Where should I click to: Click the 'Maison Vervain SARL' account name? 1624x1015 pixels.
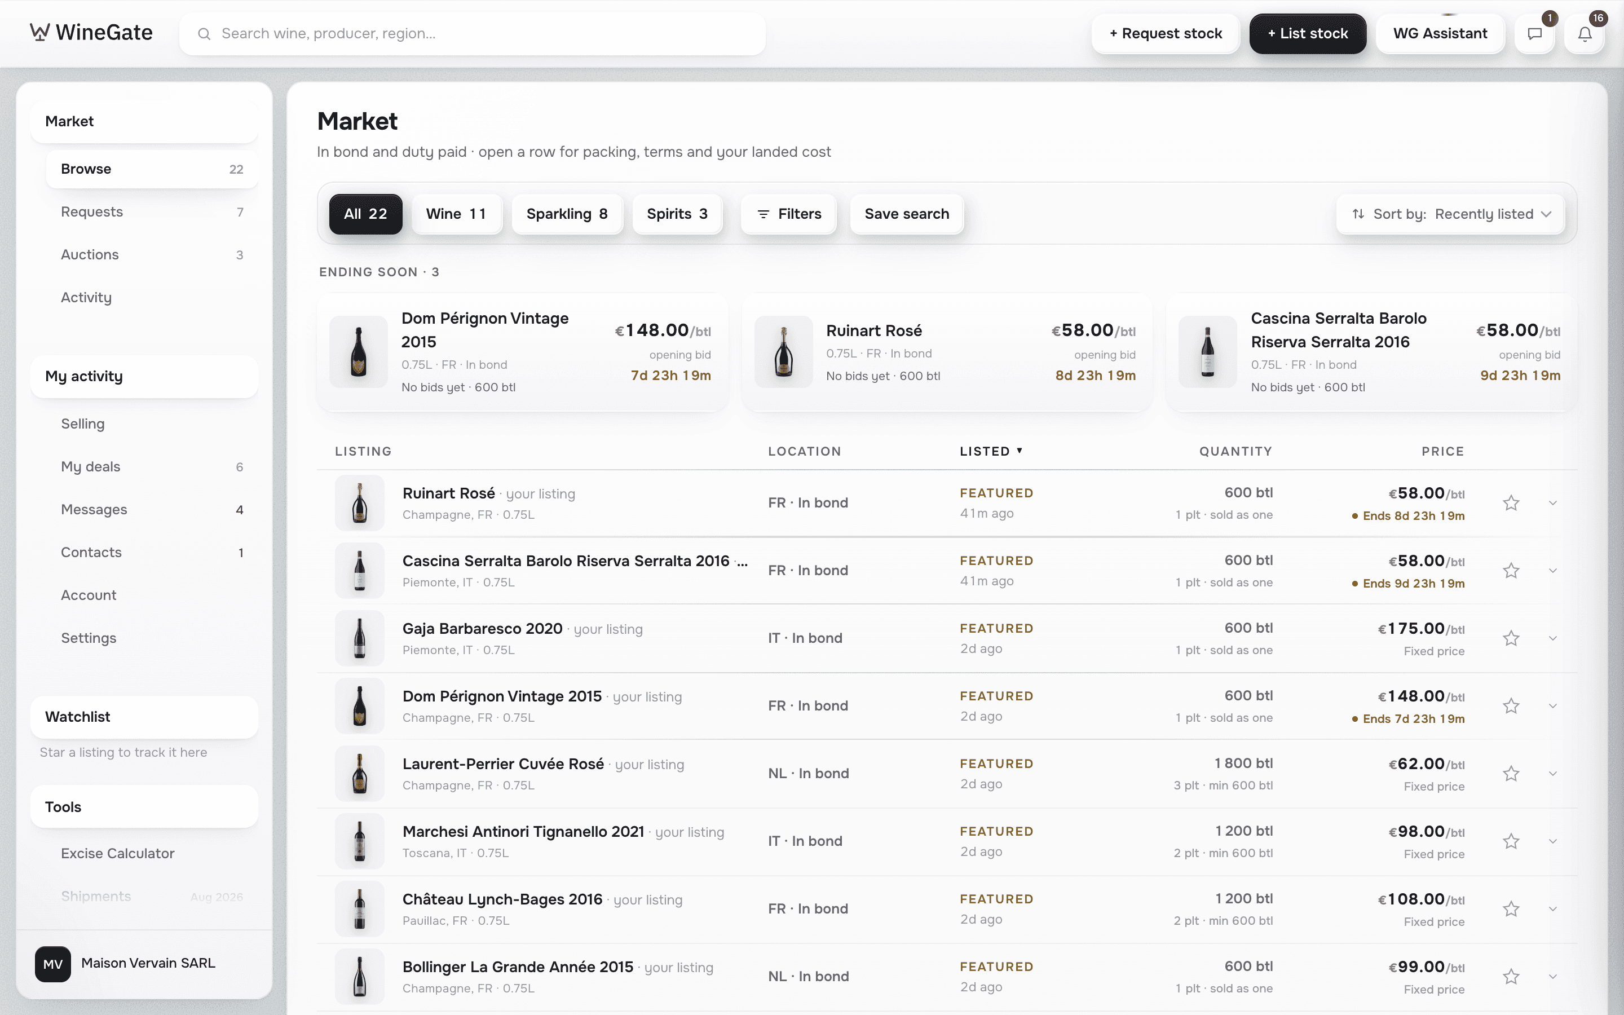[148, 963]
